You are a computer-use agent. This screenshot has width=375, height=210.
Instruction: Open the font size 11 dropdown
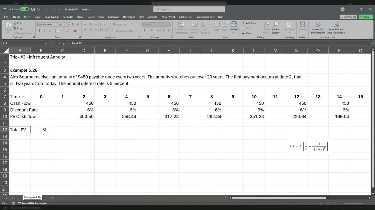pyautogui.click(x=69, y=24)
